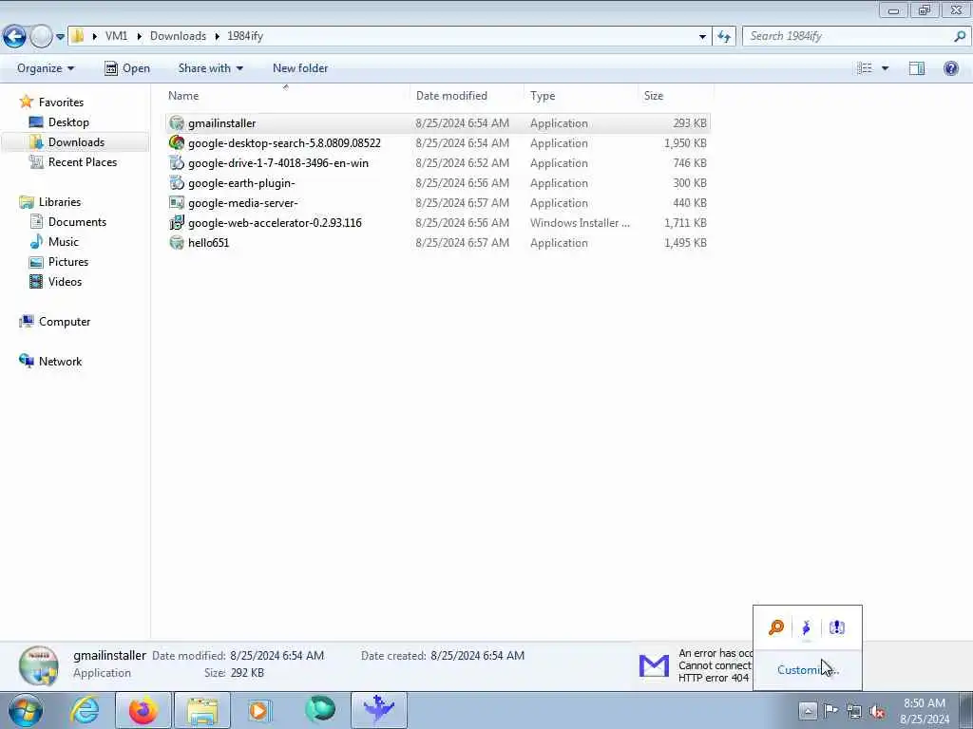Launch Internet Explorer from the taskbar
This screenshot has width=973, height=729.
85,710
